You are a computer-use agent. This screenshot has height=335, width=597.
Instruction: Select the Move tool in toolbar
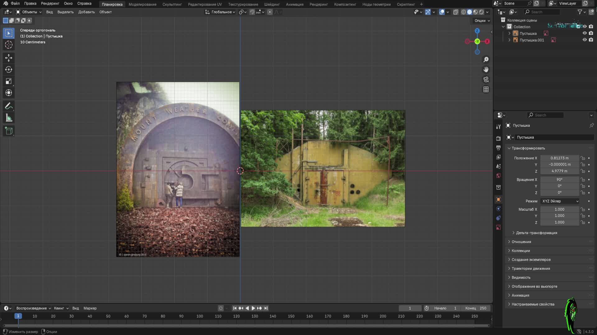coord(9,58)
